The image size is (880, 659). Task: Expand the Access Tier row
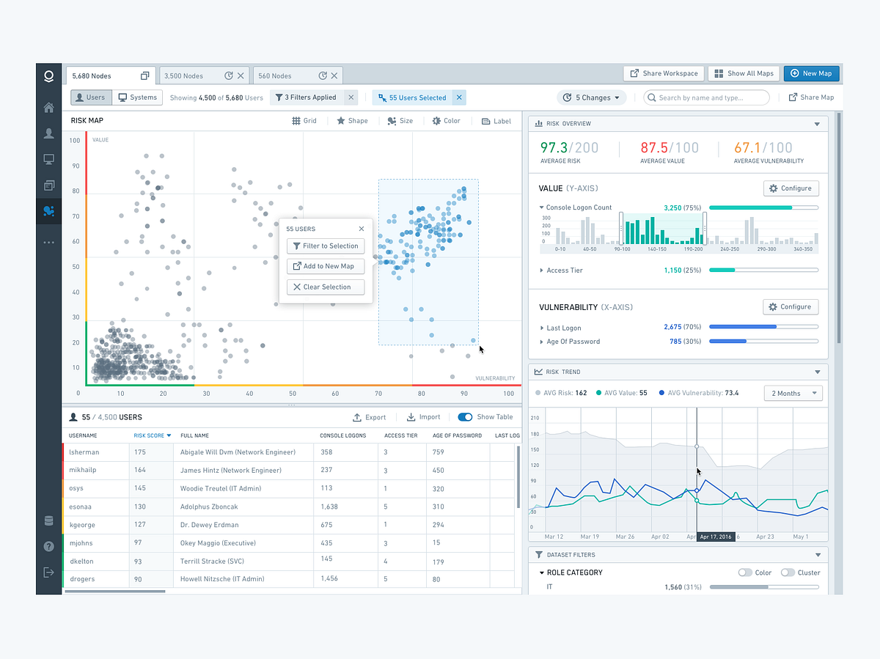point(541,270)
